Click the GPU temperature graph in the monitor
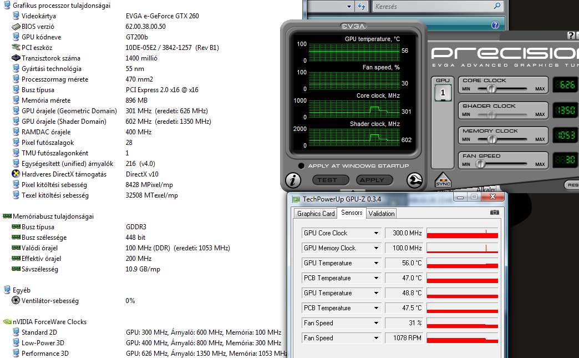Viewport: 579px width, 358px height. [354, 52]
